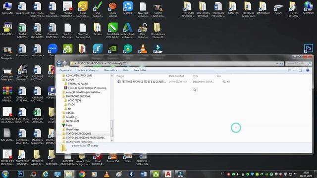
Task: Open the Organize menu in Explorer
Action: 65,70
